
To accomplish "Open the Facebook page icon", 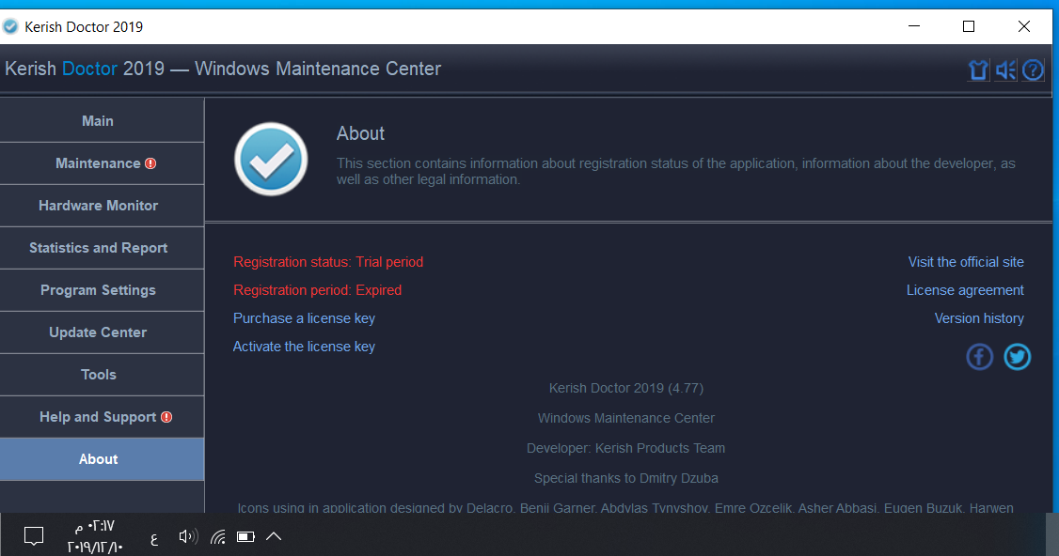I will pyautogui.click(x=979, y=357).
